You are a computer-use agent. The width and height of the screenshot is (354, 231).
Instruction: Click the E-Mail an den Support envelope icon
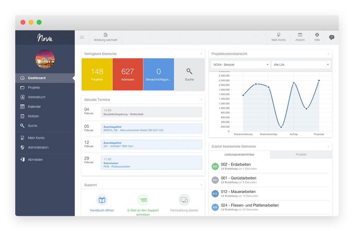coord(143,200)
